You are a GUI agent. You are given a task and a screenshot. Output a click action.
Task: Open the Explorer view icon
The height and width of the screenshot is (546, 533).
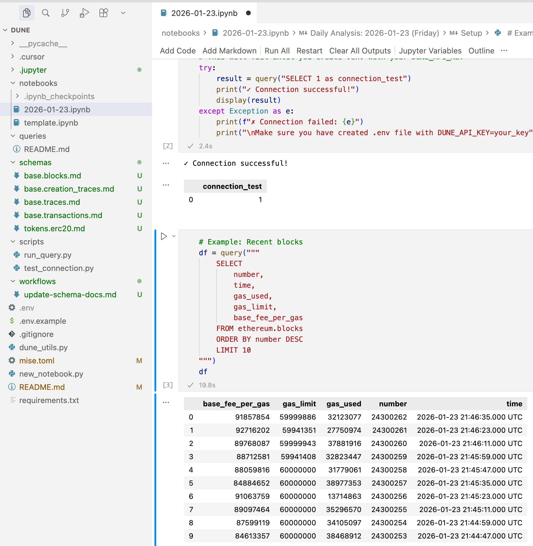click(x=26, y=13)
